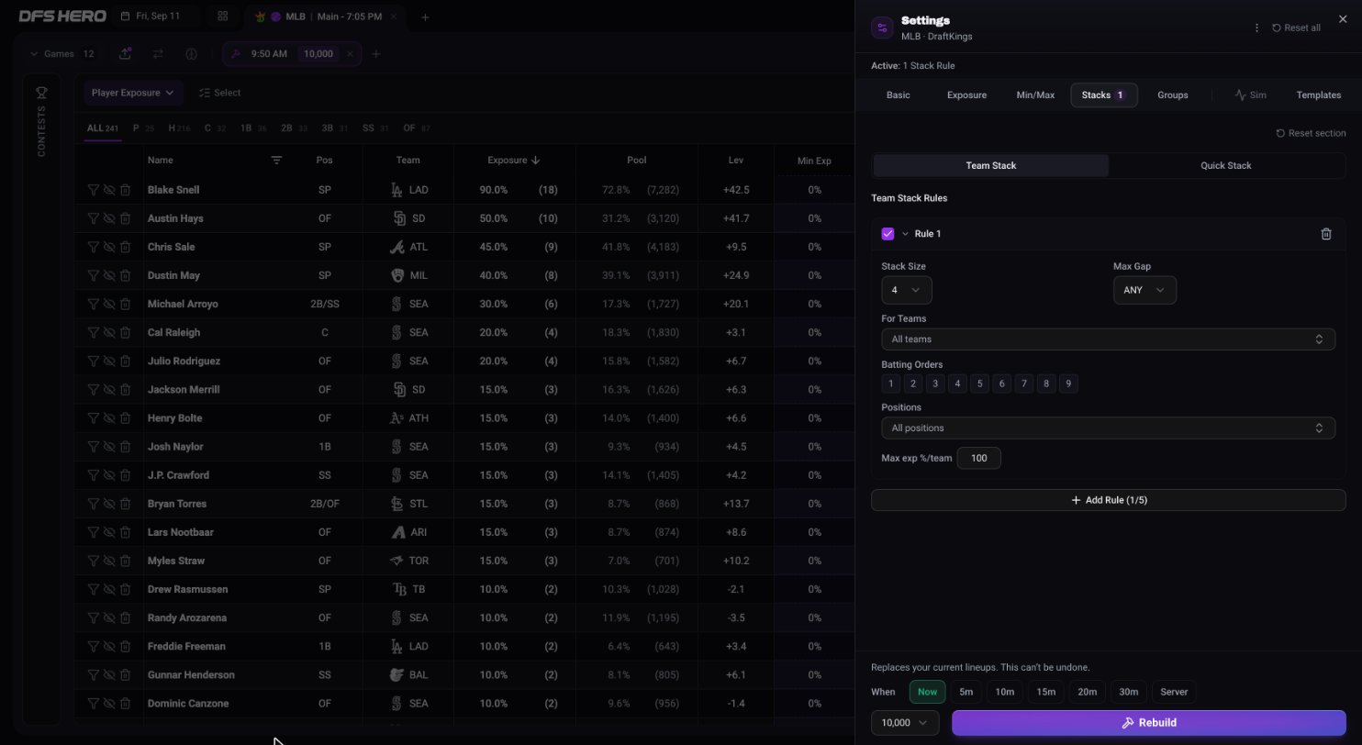Switch to the Quick Stack tab

click(1225, 166)
